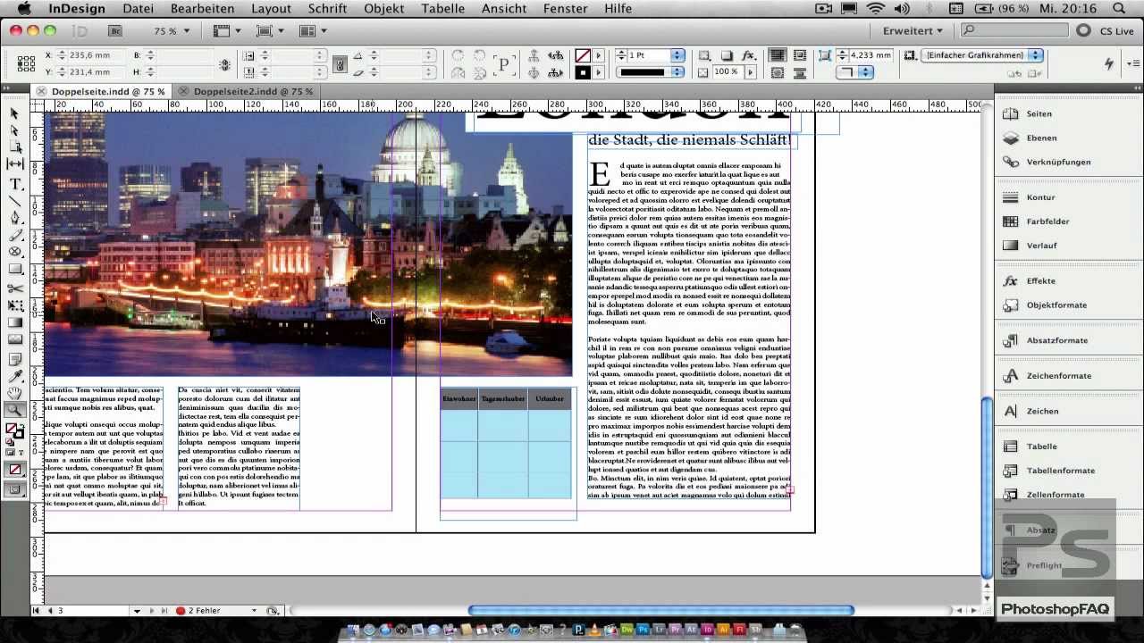This screenshot has height=643, width=1144.
Task: Select the Pencil tool
Action: (x=14, y=236)
